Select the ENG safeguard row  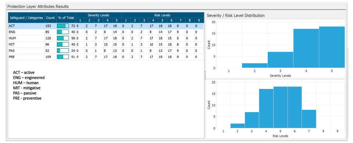(x=106, y=32)
